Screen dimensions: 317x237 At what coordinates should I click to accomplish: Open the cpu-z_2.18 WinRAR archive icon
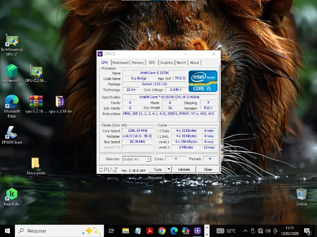36,104
